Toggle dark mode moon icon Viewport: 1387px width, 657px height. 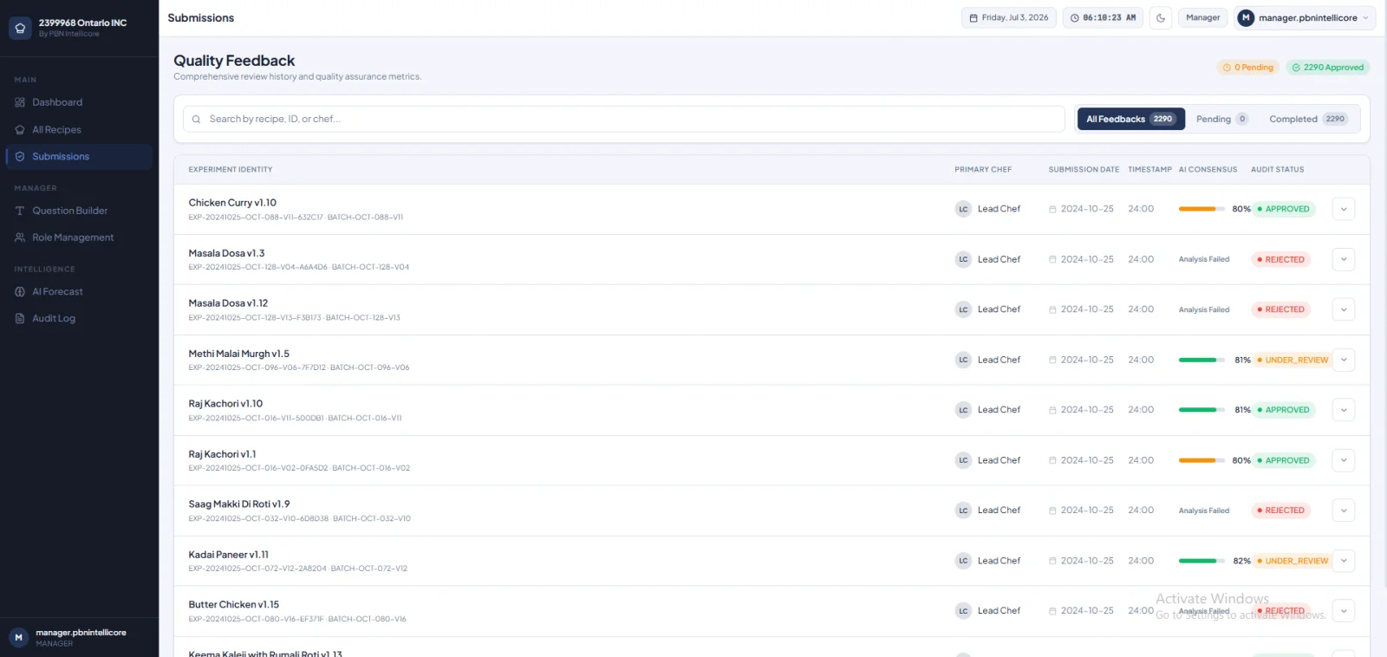pos(1161,18)
